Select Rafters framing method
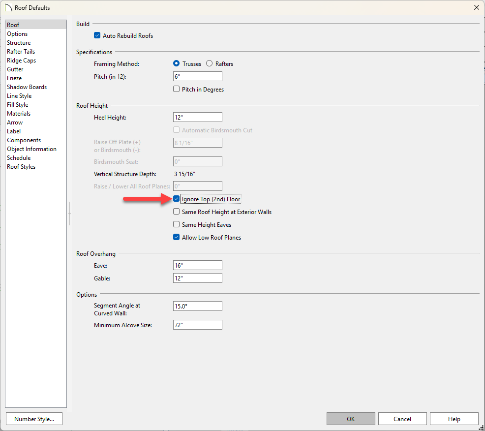The width and height of the screenshot is (485, 431). click(210, 63)
